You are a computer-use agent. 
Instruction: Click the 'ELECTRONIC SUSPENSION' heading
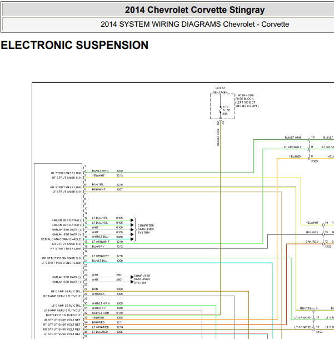[74, 45]
